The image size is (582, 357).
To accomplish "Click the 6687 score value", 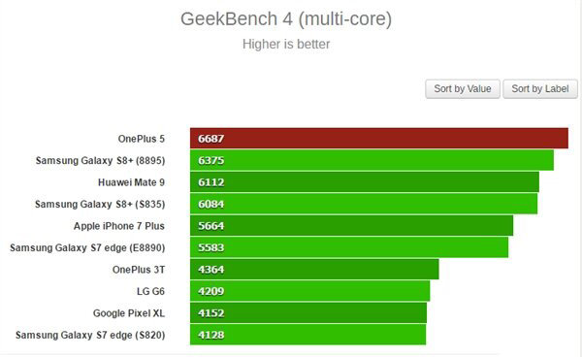I will click(x=210, y=139).
